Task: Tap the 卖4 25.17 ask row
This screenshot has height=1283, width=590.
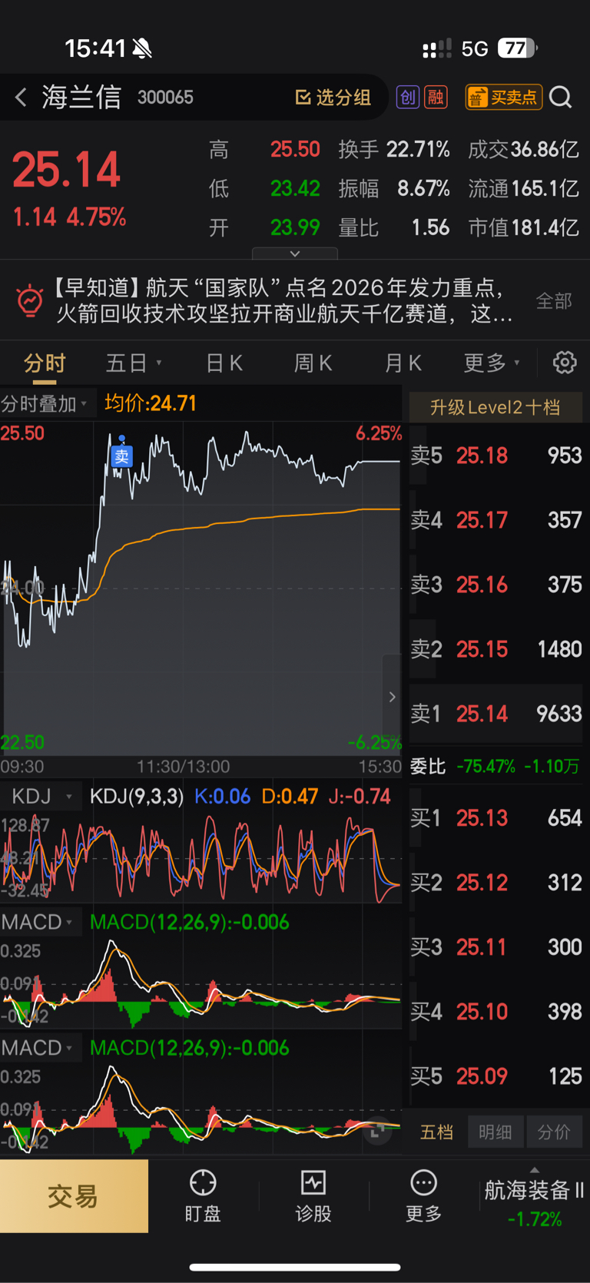Action: pyautogui.click(x=496, y=520)
